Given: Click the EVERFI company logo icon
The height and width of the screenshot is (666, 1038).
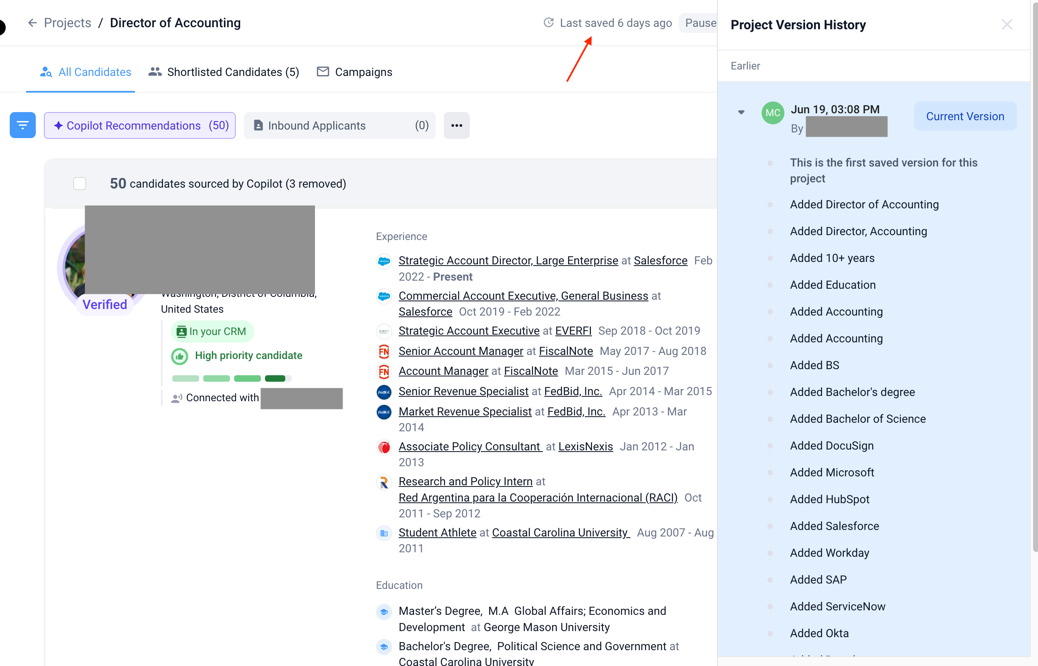Looking at the screenshot, I should pos(384,332).
